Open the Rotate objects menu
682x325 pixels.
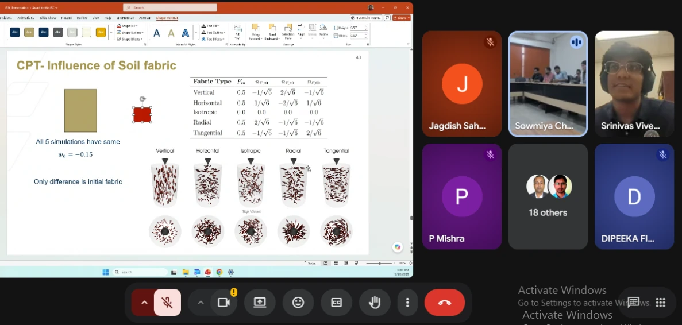point(323,30)
